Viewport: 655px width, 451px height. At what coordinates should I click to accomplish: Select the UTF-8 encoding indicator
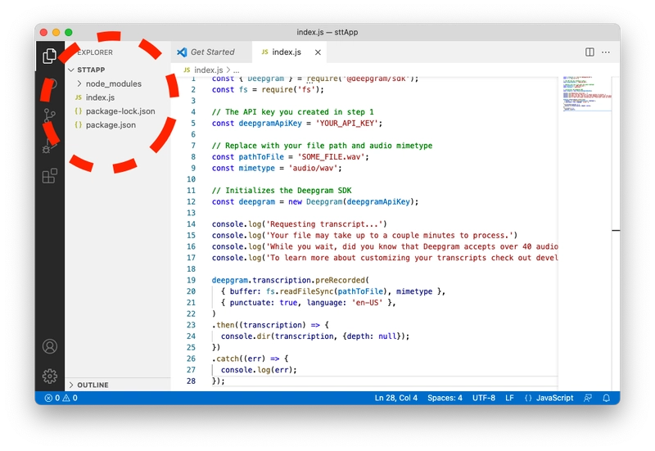[484, 398]
